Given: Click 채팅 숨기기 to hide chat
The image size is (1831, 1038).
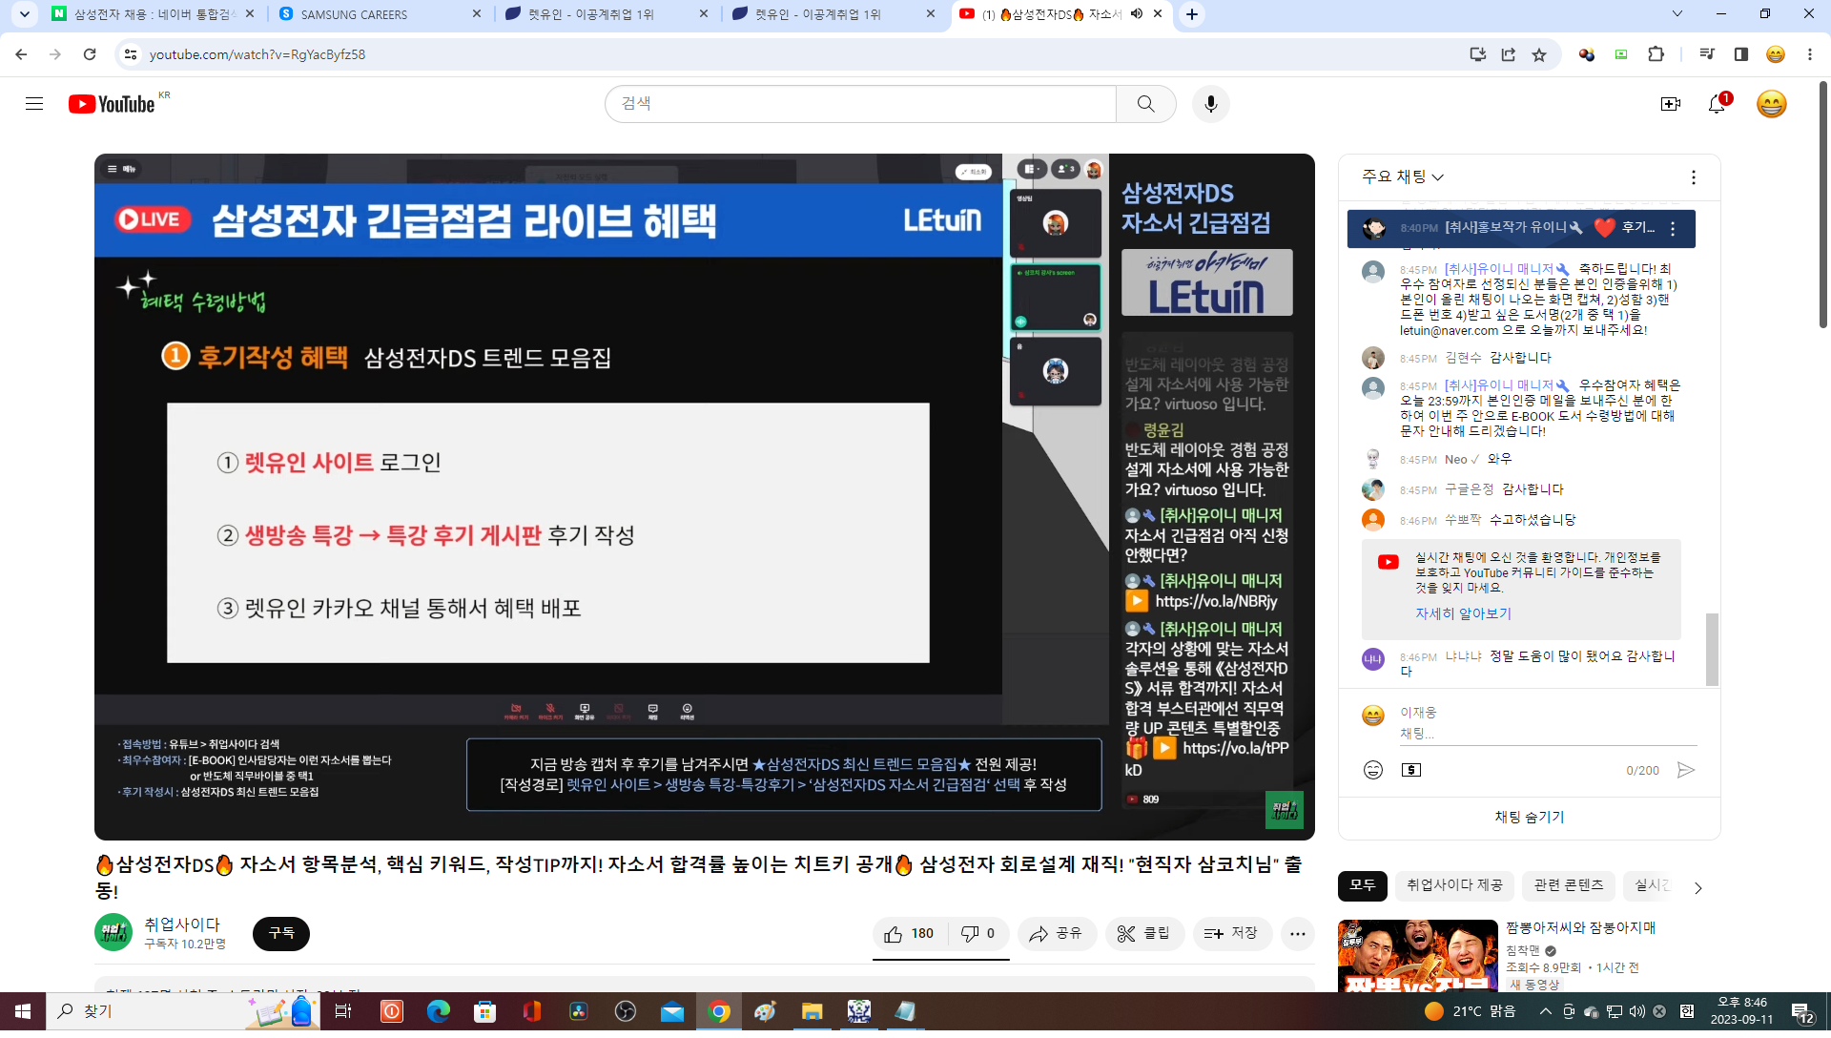Looking at the screenshot, I should pyautogui.click(x=1530, y=819).
